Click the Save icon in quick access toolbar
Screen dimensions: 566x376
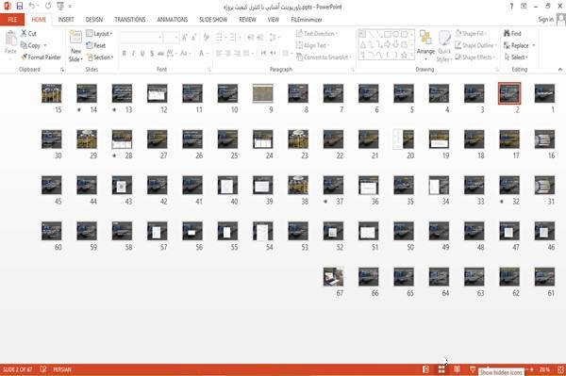point(20,7)
